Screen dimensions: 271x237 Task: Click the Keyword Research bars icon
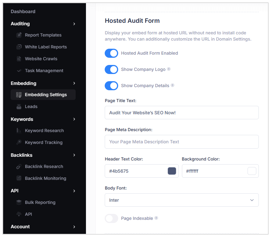point(19,131)
